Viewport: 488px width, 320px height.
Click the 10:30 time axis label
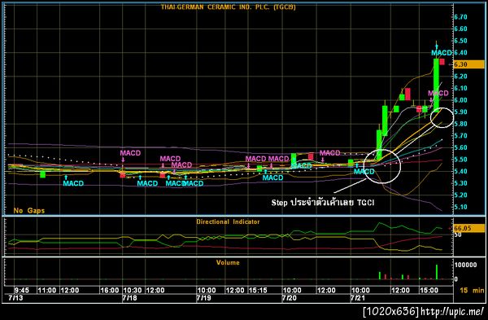click(133, 291)
